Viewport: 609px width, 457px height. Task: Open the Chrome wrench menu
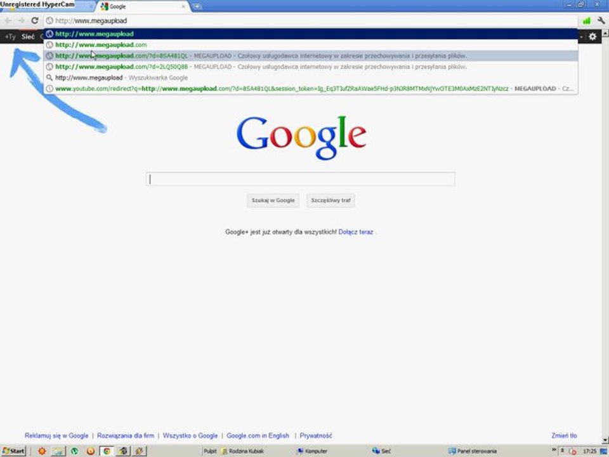[x=601, y=20]
